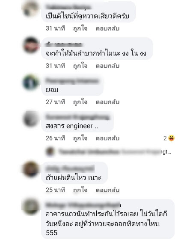Screen dimensions: 178x239
Task: Reply to the comment 'ถ้าแผ่นดินไหว เนาะ'
Action: tap(107, 190)
